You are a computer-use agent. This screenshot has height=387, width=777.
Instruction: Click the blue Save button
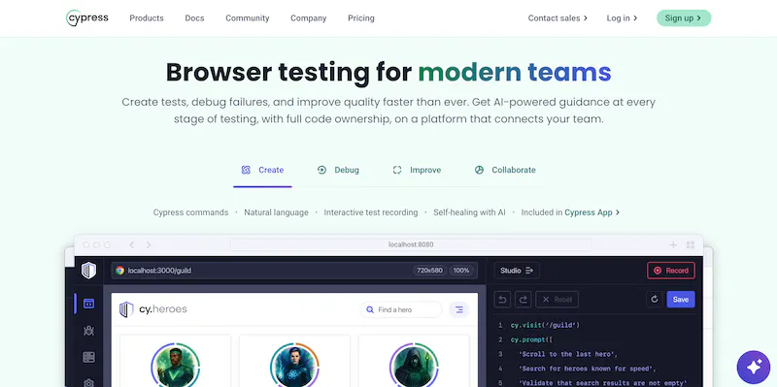click(681, 300)
